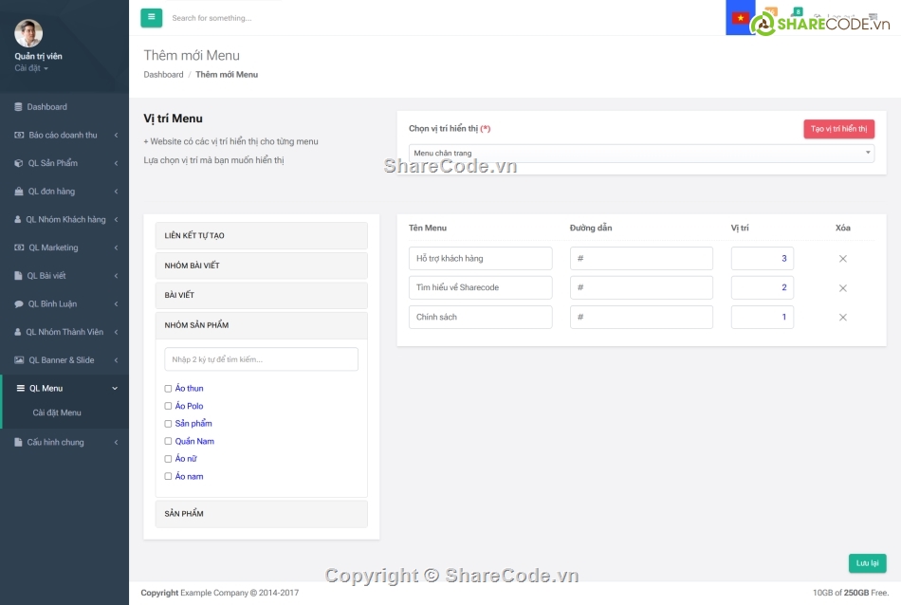
Task: Edit the Chính sách path field
Action: point(641,317)
